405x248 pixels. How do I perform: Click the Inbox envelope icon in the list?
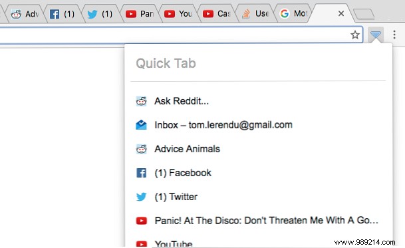click(x=141, y=125)
